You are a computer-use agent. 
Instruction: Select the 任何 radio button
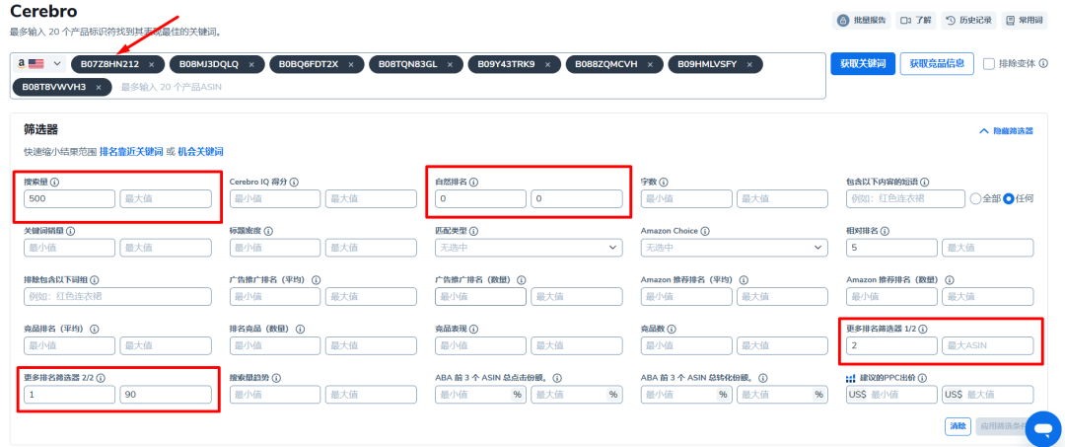[x=1009, y=198]
